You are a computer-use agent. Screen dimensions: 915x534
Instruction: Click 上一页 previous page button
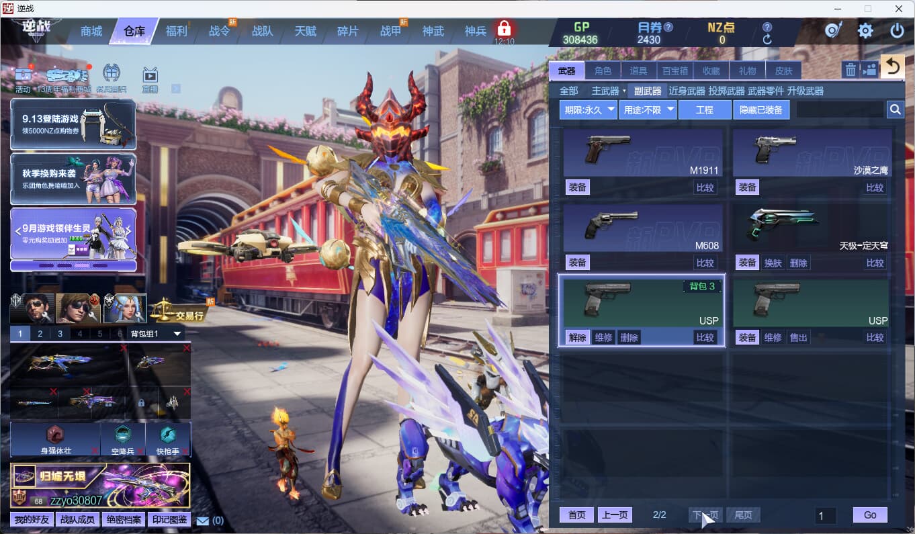click(615, 515)
